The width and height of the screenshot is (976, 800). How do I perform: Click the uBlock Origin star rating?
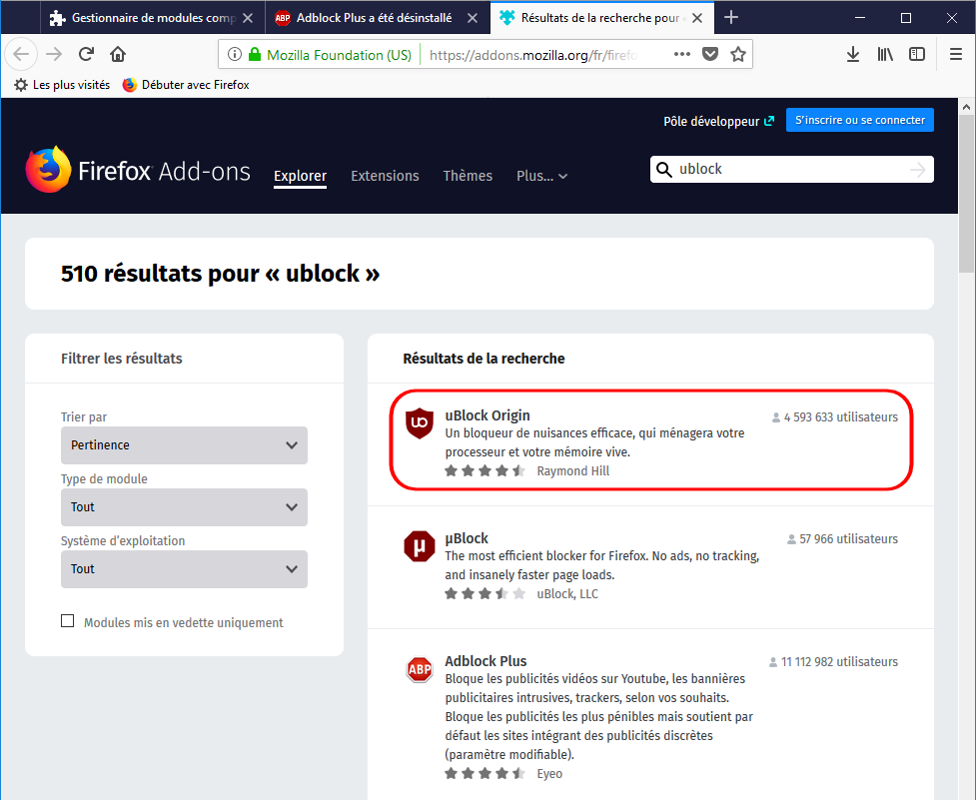486,471
